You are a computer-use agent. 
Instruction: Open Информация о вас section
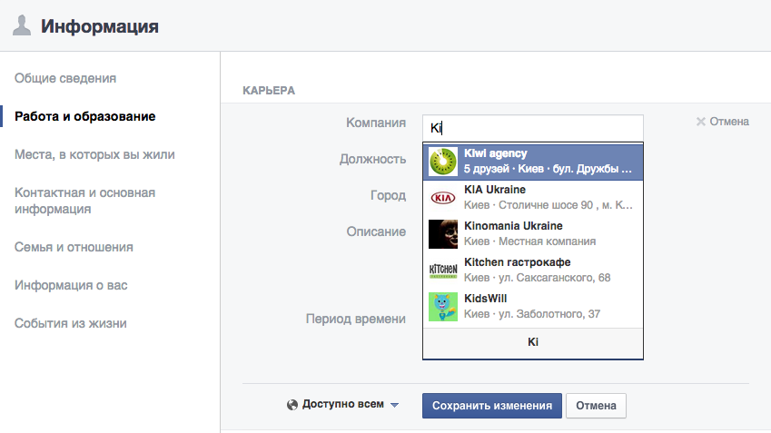tap(71, 285)
